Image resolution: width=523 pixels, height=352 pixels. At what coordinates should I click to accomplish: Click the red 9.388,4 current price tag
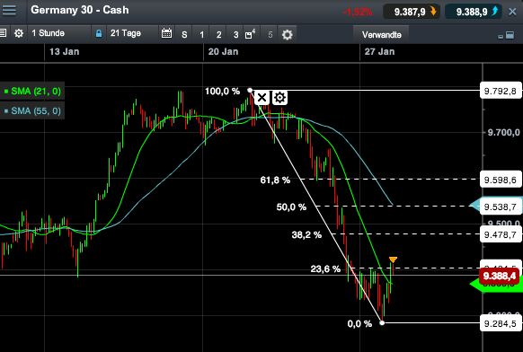pyautogui.click(x=500, y=276)
